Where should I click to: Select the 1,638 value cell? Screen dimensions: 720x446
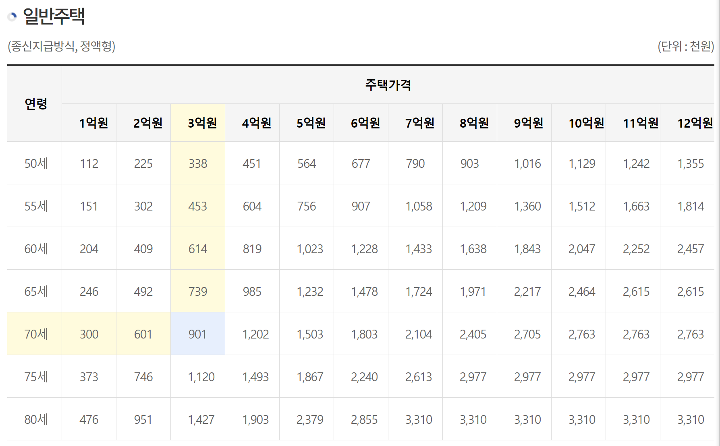coord(470,248)
